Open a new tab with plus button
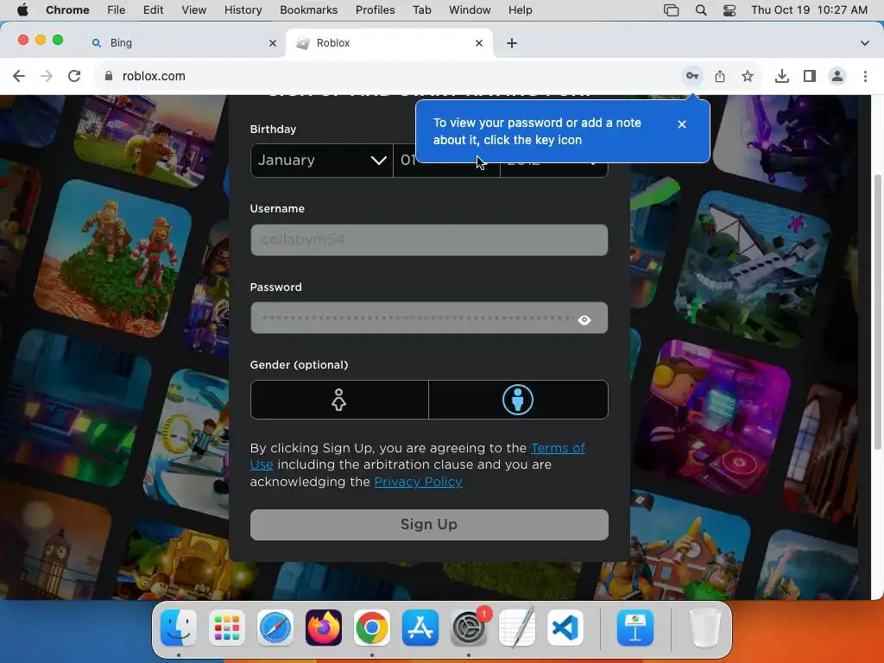Image resolution: width=884 pixels, height=663 pixels. click(512, 43)
